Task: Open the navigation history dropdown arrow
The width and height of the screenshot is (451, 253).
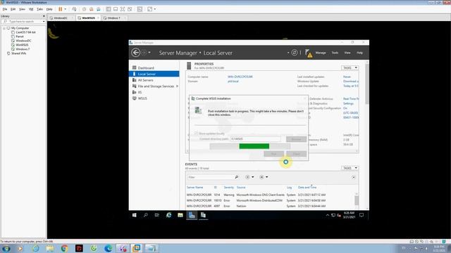Action: click(x=149, y=53)
